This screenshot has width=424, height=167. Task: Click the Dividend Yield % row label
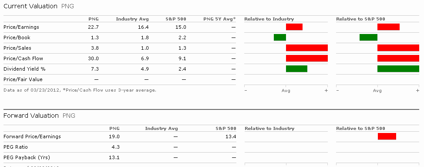click(x=24, y=69)
